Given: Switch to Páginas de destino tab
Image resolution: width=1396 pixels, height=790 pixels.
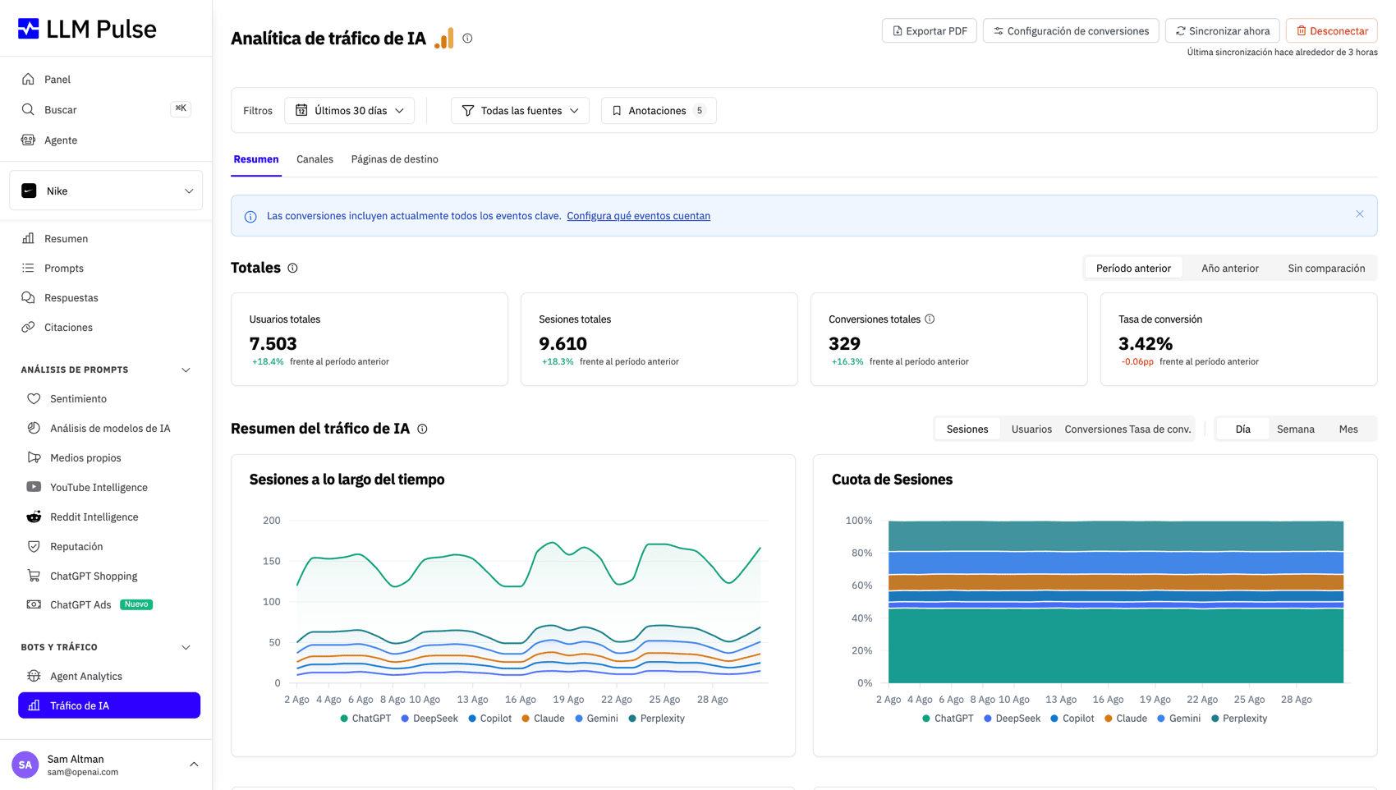Looking at the screenshot, I should 395,159.
